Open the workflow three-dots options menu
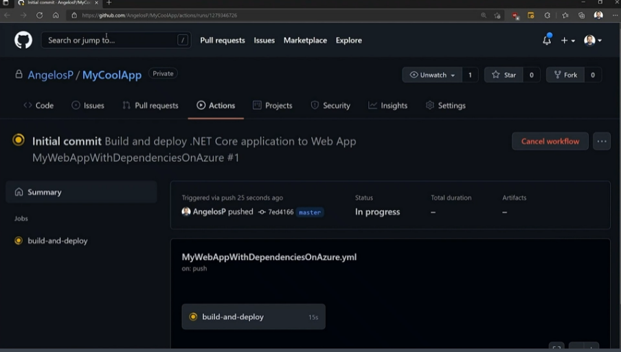Viewport: 621px width, 352px height. coord(602,141)
